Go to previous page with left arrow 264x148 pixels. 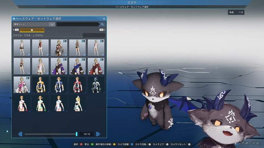(20, 134)
